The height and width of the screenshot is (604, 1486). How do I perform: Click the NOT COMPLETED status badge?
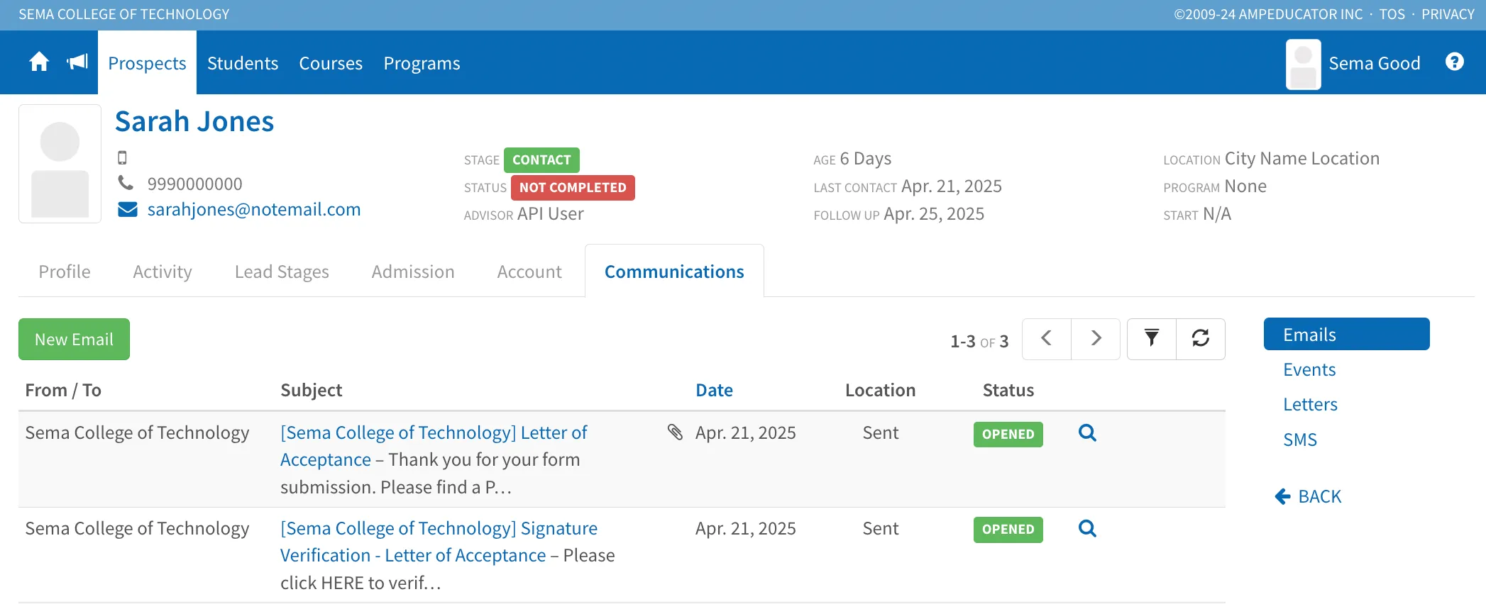(x=573, y=188)
